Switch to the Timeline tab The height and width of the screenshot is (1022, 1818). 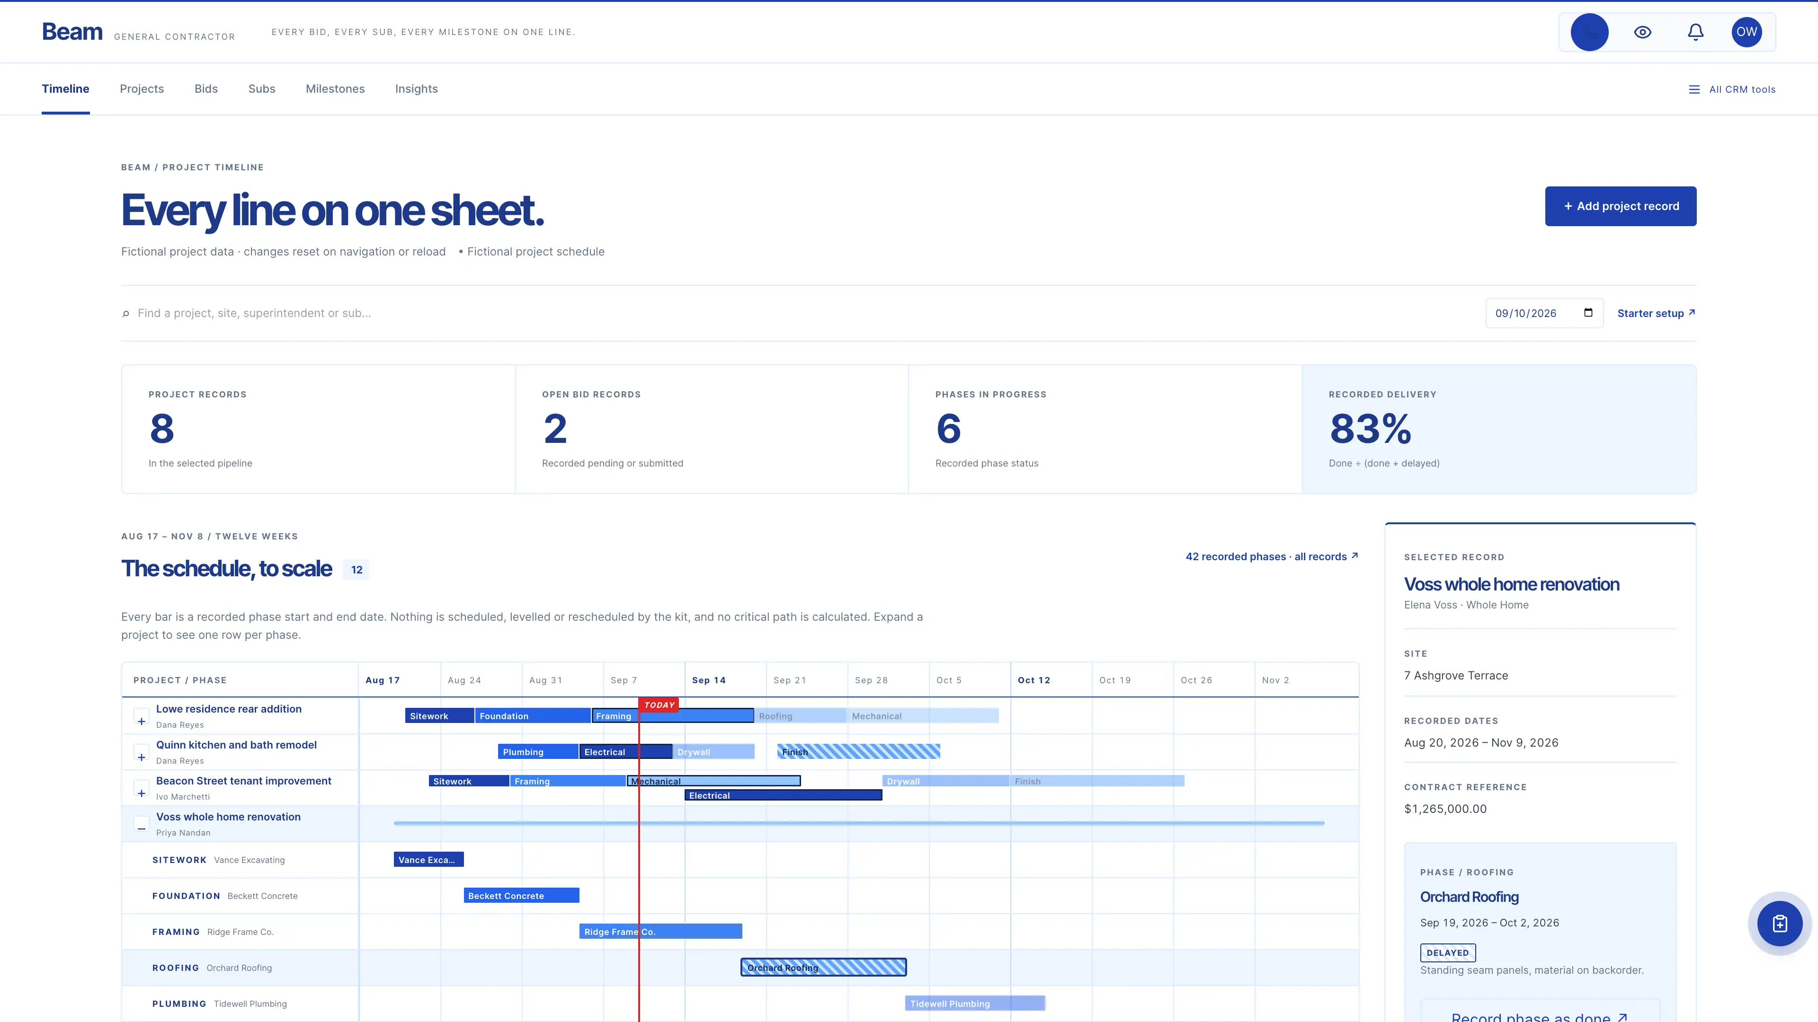[66, 89]
